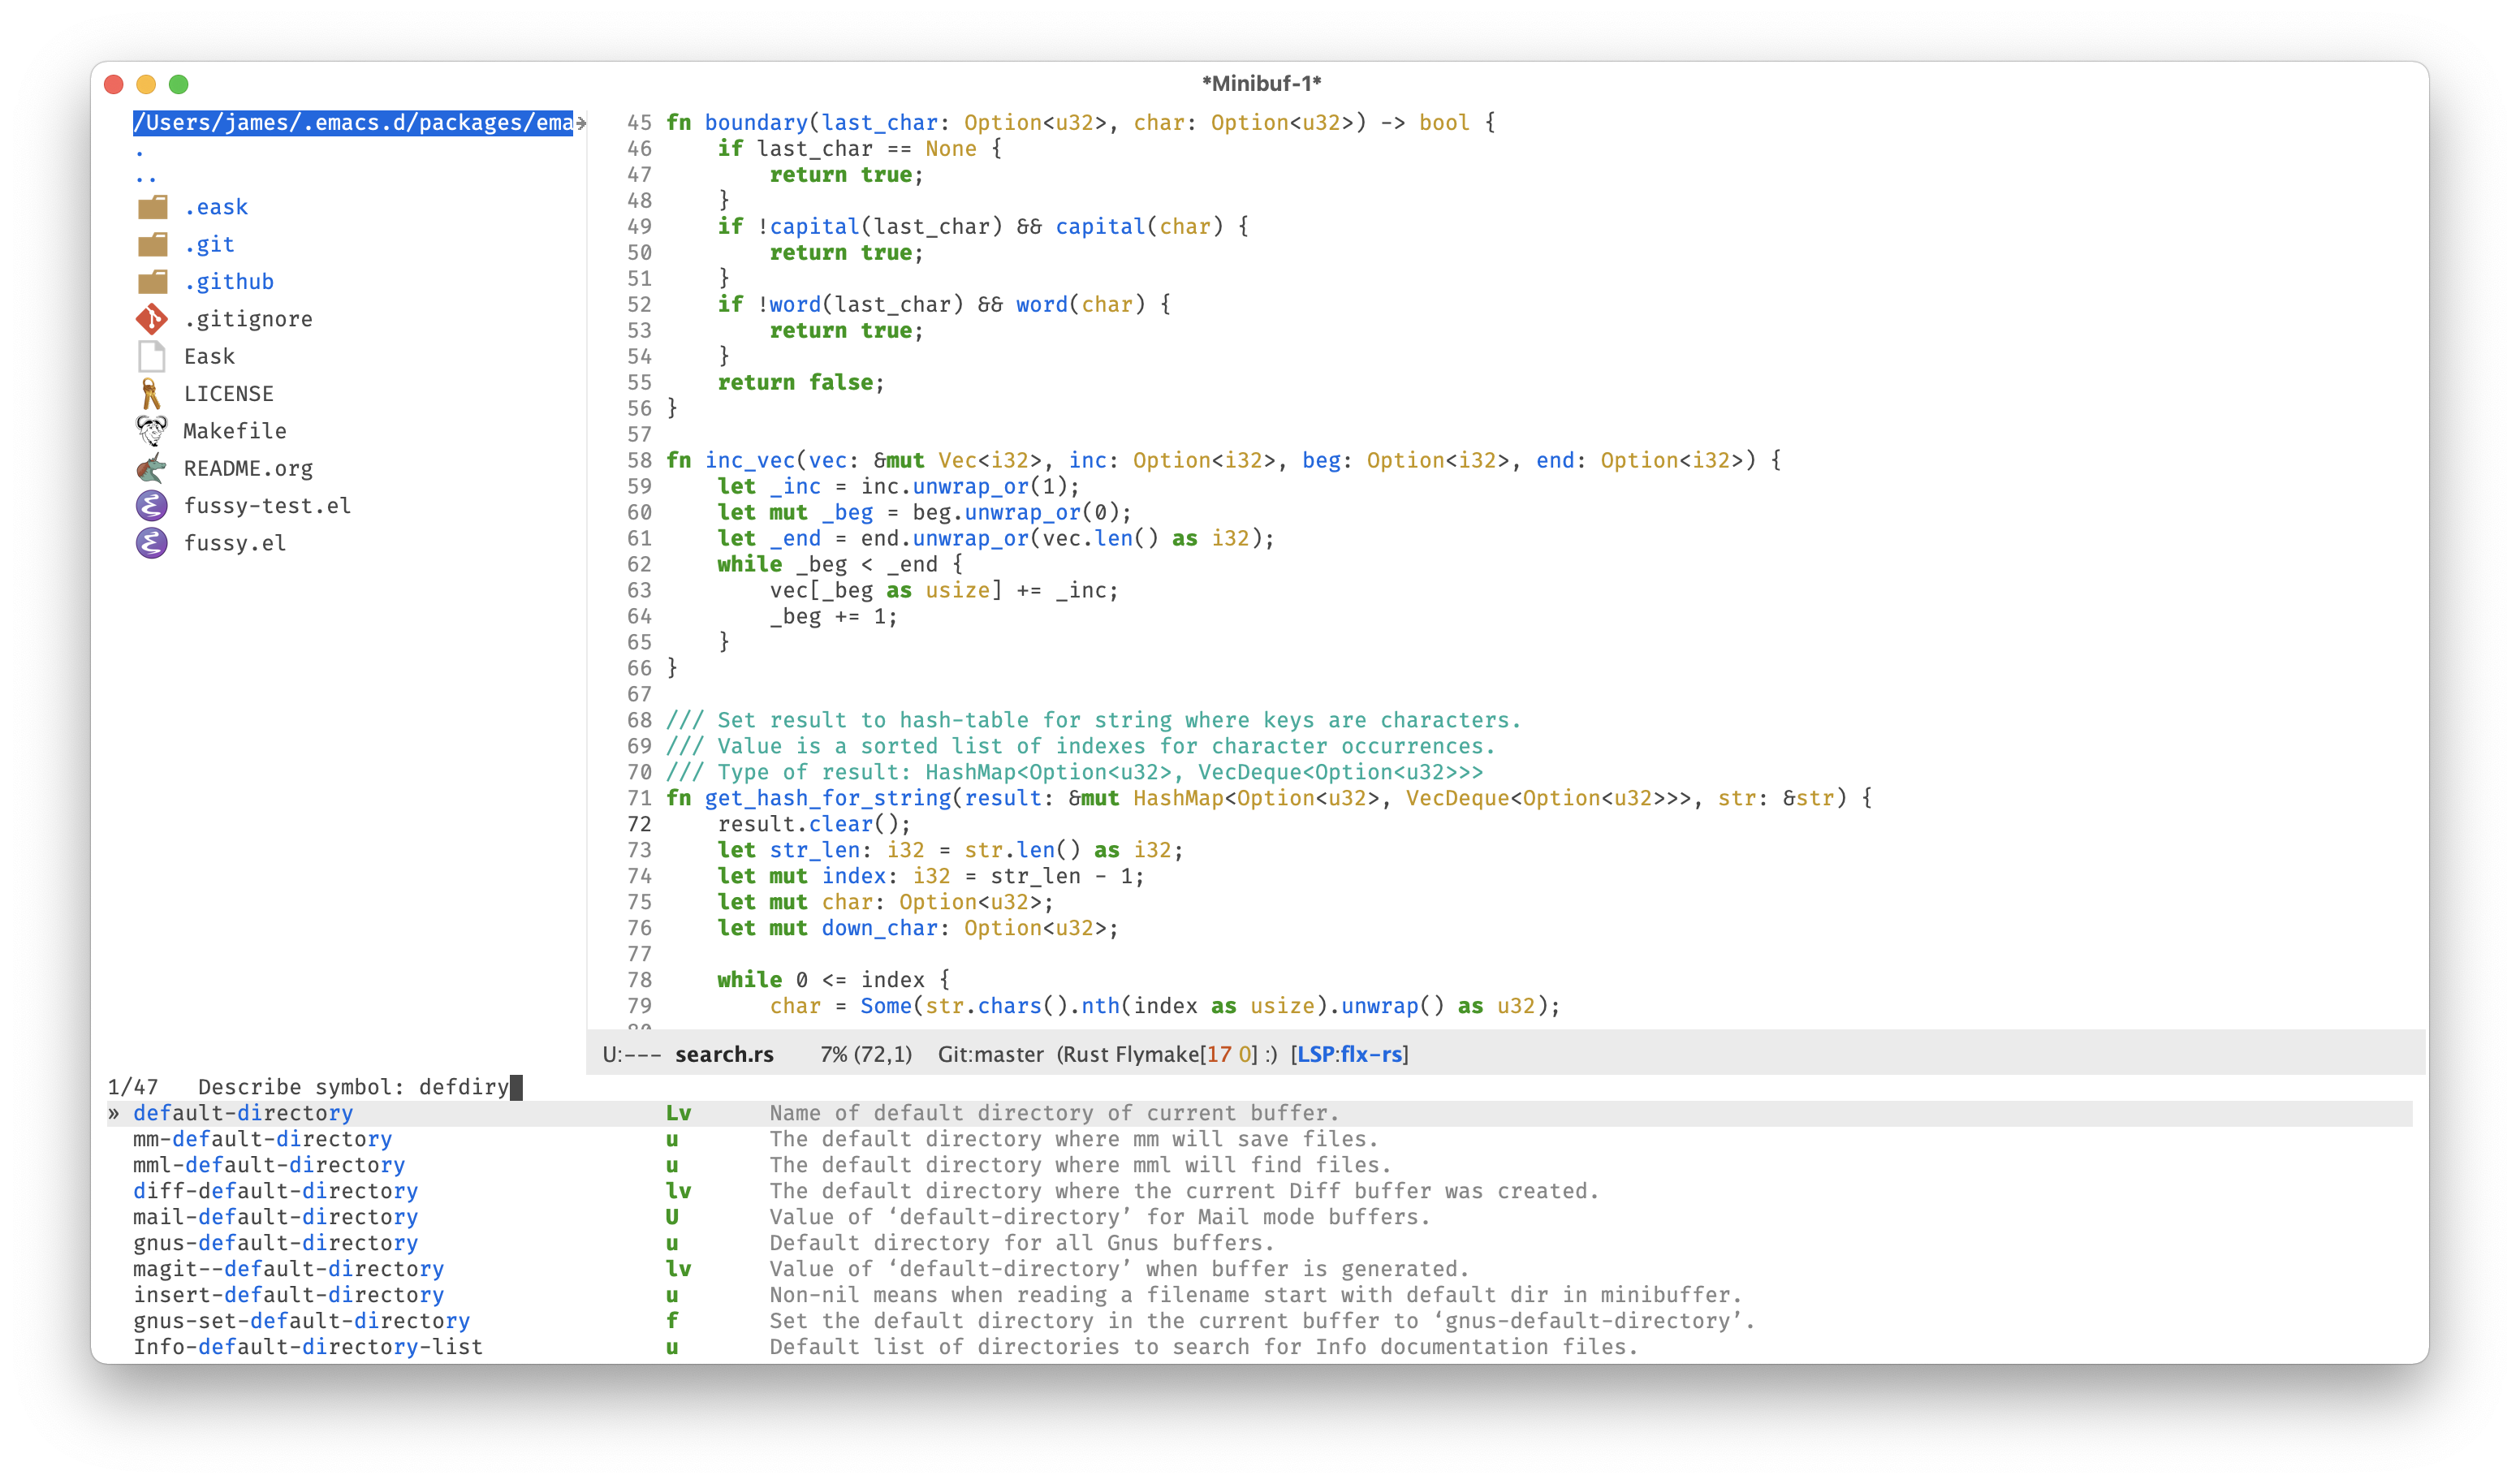Click the search.rs buffer name in mode line

pyautogui.click(x=724, y=1054)
